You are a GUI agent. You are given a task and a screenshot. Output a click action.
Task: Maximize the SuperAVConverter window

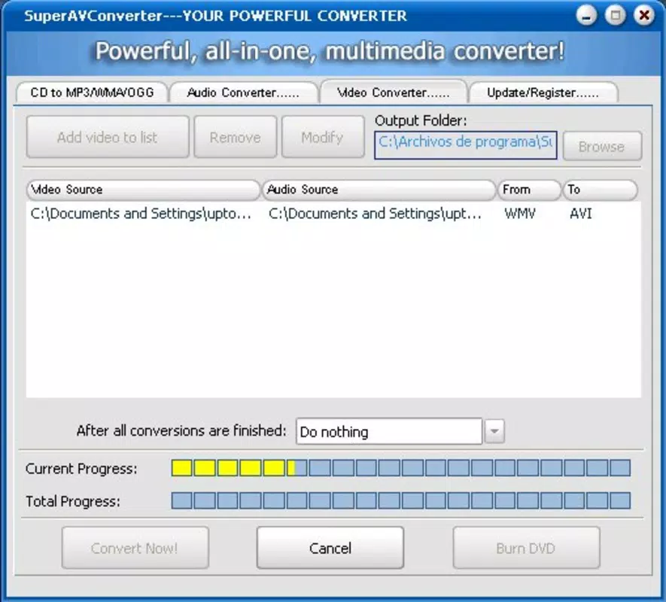click(x=615, y=16)
